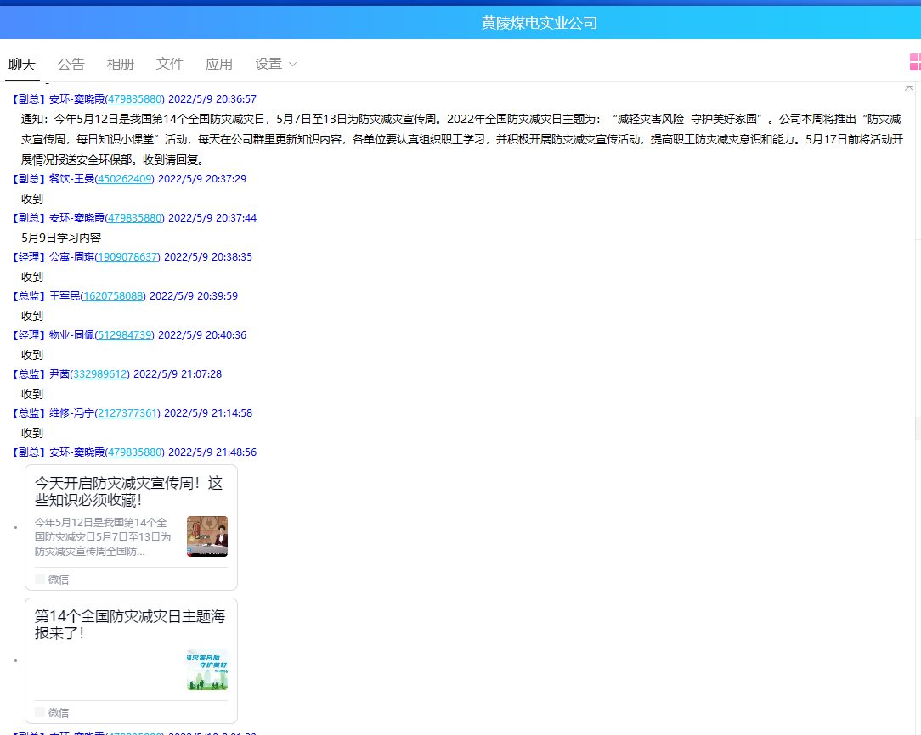Image resolution: width=921 pixels, height=735 pixels.
Task: Open QQ link 1620758088 for 王军民
Action: tap(113, 296)
